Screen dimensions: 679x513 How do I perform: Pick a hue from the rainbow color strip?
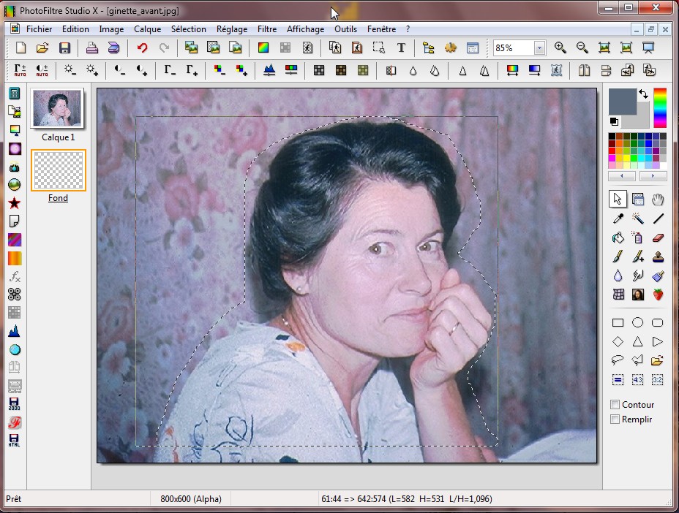click(x=659, y=107)
